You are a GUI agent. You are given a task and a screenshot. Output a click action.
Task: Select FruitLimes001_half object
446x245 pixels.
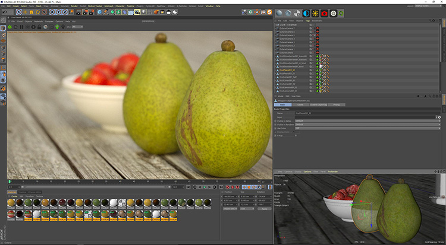[287, 77]
